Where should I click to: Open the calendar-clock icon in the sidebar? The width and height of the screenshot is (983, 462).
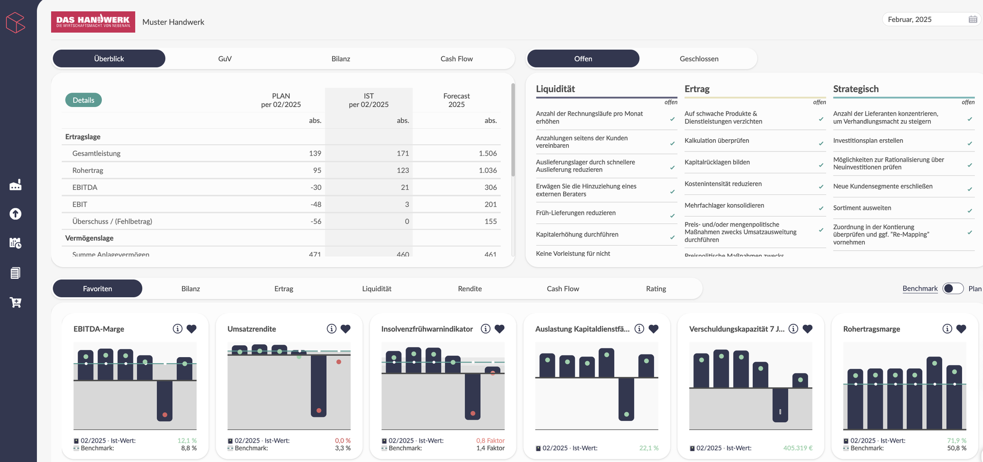[x=15, y=243]
